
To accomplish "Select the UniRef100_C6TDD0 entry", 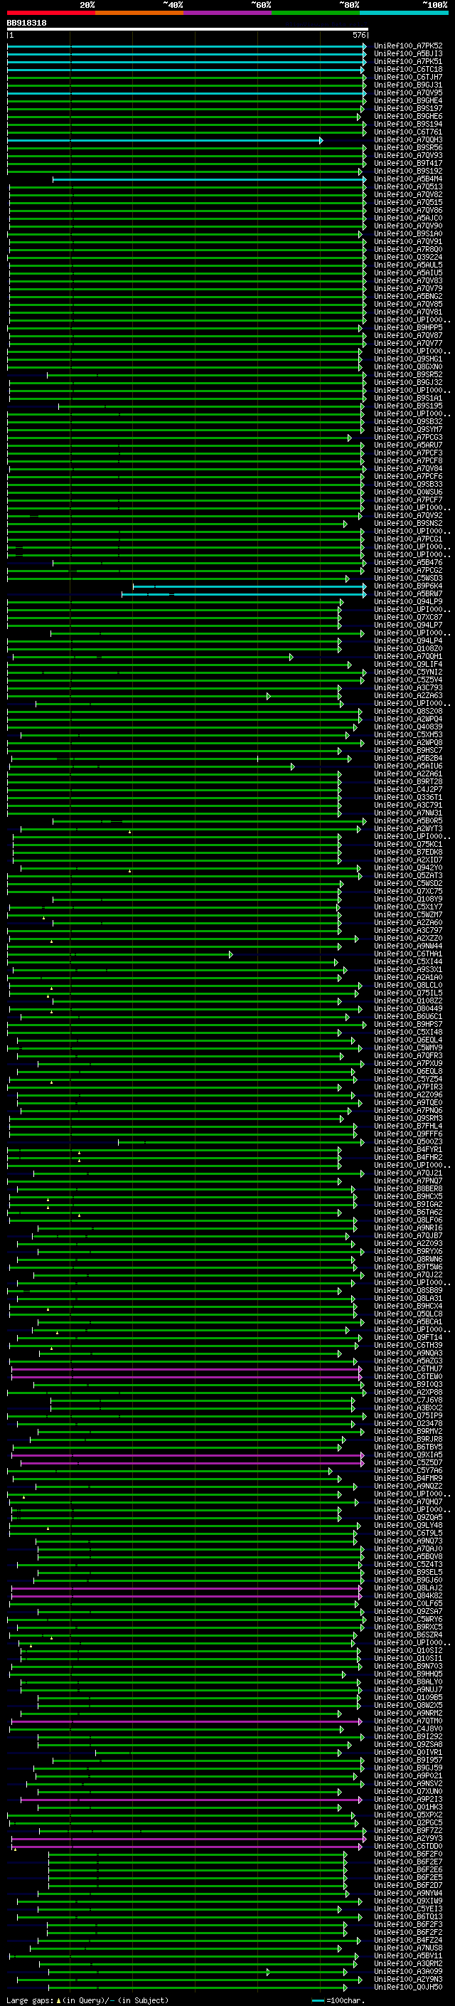I will [407, 1847].
